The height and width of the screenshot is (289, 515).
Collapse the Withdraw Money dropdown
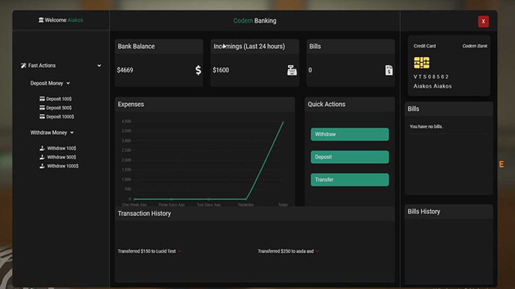[x=72, y=132]
